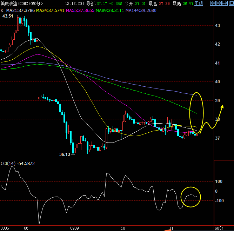Click the 0909 date label on time axis
The height and width of the screenshot is (231, 234).
[74, 228]
